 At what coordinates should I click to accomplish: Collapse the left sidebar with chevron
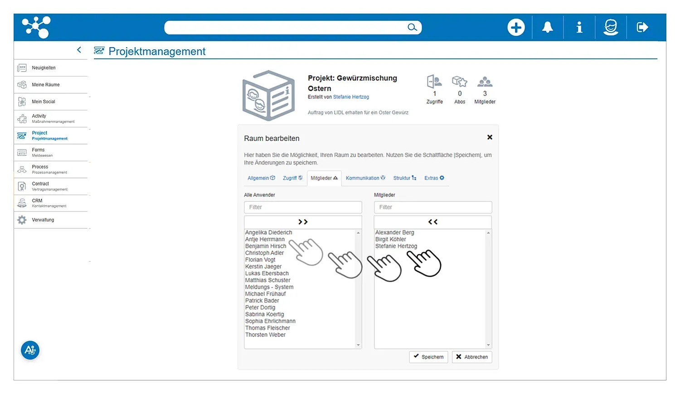tap(79, 50)
